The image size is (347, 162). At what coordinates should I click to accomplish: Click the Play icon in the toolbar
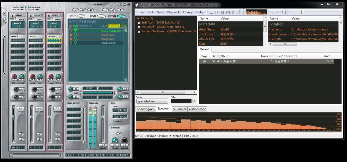pyautogui.click(x=217, y=12)
